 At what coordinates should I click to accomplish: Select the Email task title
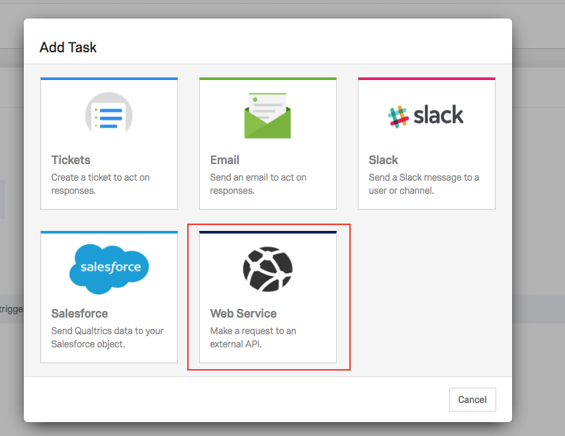point(224,160)
